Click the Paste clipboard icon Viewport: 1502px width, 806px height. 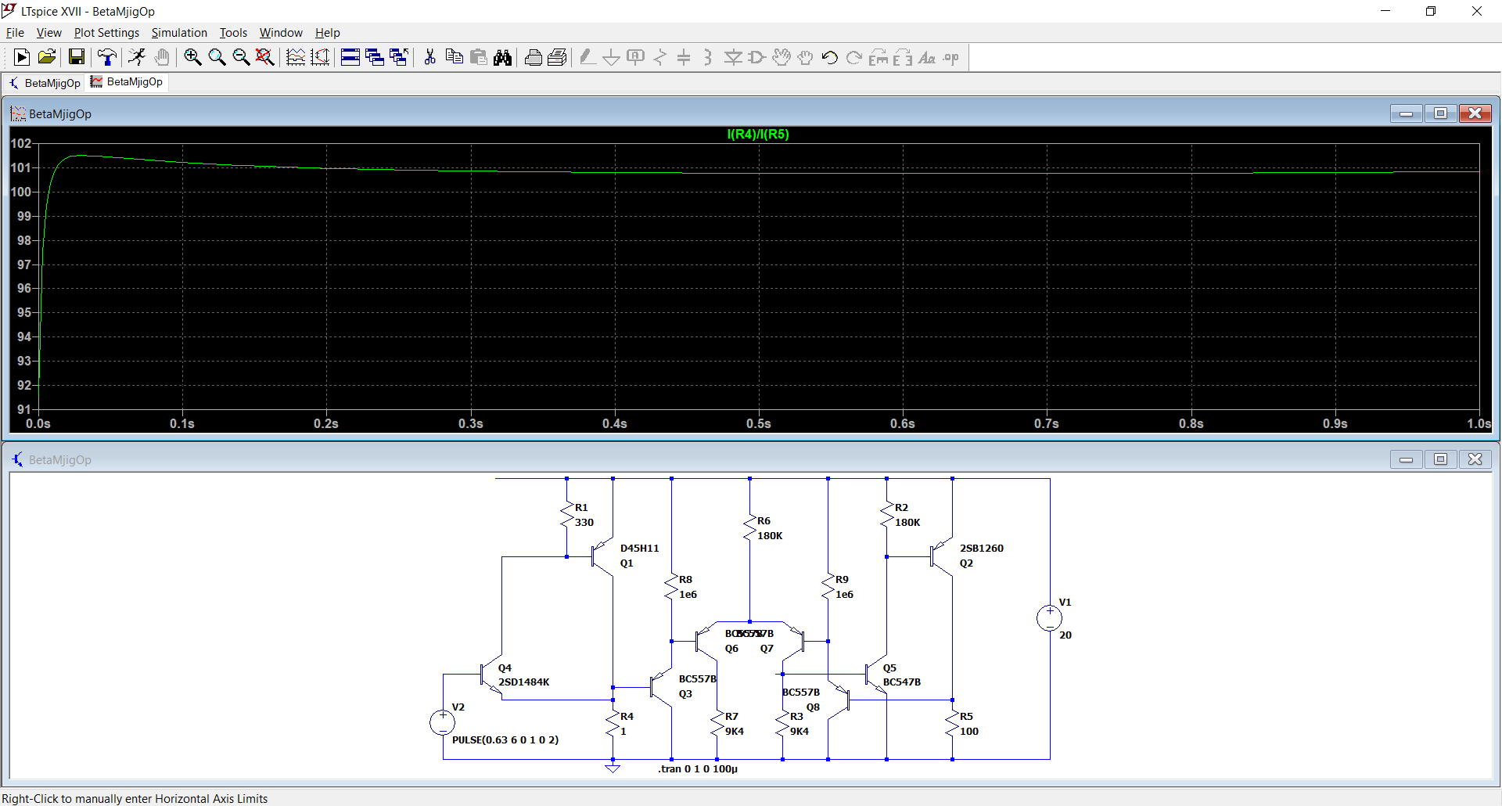point(479,57)
